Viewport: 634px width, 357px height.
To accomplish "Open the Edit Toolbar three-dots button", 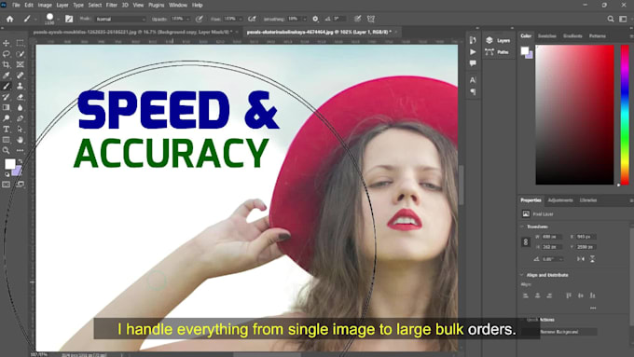I will [x=20, y=151].
